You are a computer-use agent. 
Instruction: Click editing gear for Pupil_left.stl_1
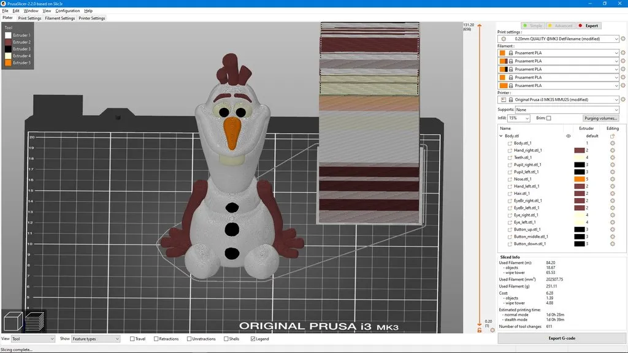coord(613,172)
